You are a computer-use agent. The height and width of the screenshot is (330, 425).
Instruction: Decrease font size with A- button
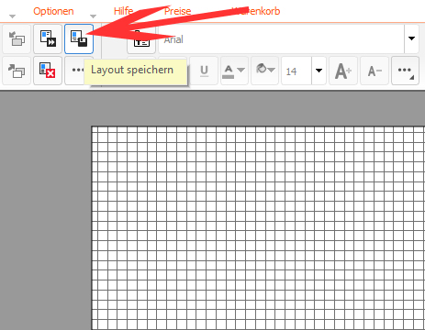375,71
